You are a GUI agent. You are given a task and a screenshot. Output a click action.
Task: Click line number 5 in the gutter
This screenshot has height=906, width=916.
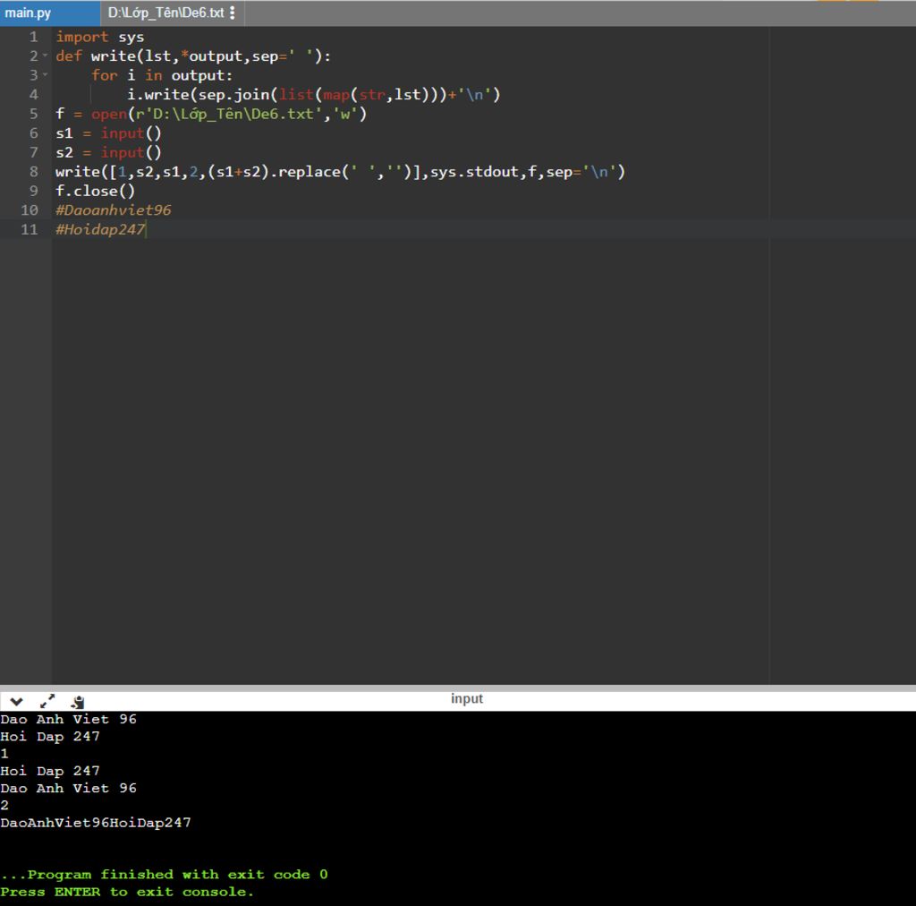point(34,114)
